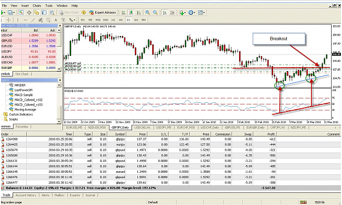
Task: Switch to line chart icon
Action: point(138,13)
